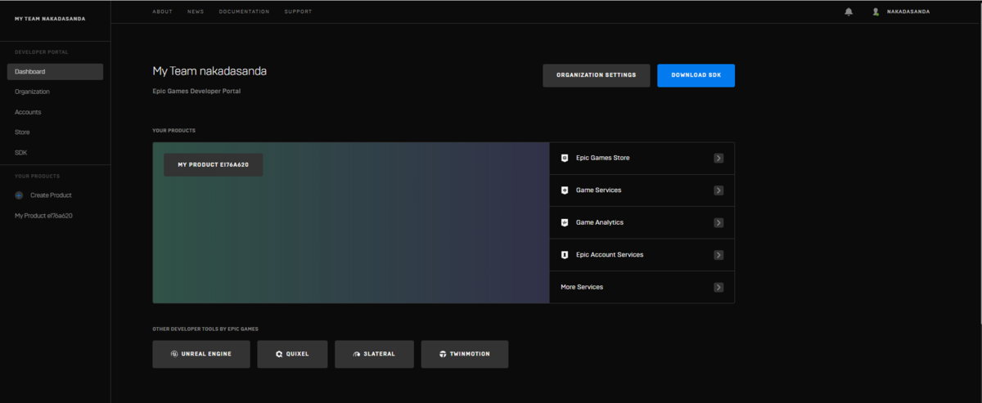
Task: Open the MY PRODUCT E176A620 button
Action: click(214, 164)
